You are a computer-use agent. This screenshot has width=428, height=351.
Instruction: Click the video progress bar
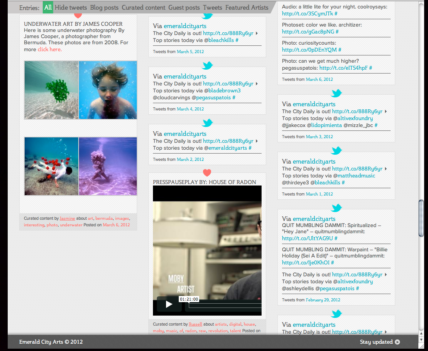tap(225, 306)
